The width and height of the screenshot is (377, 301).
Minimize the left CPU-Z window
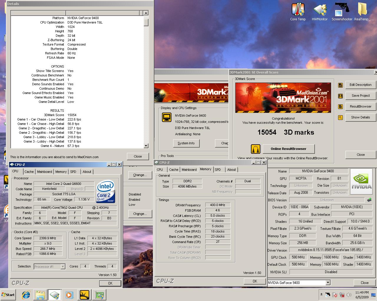pyautogui.click(x=109, y=165)
